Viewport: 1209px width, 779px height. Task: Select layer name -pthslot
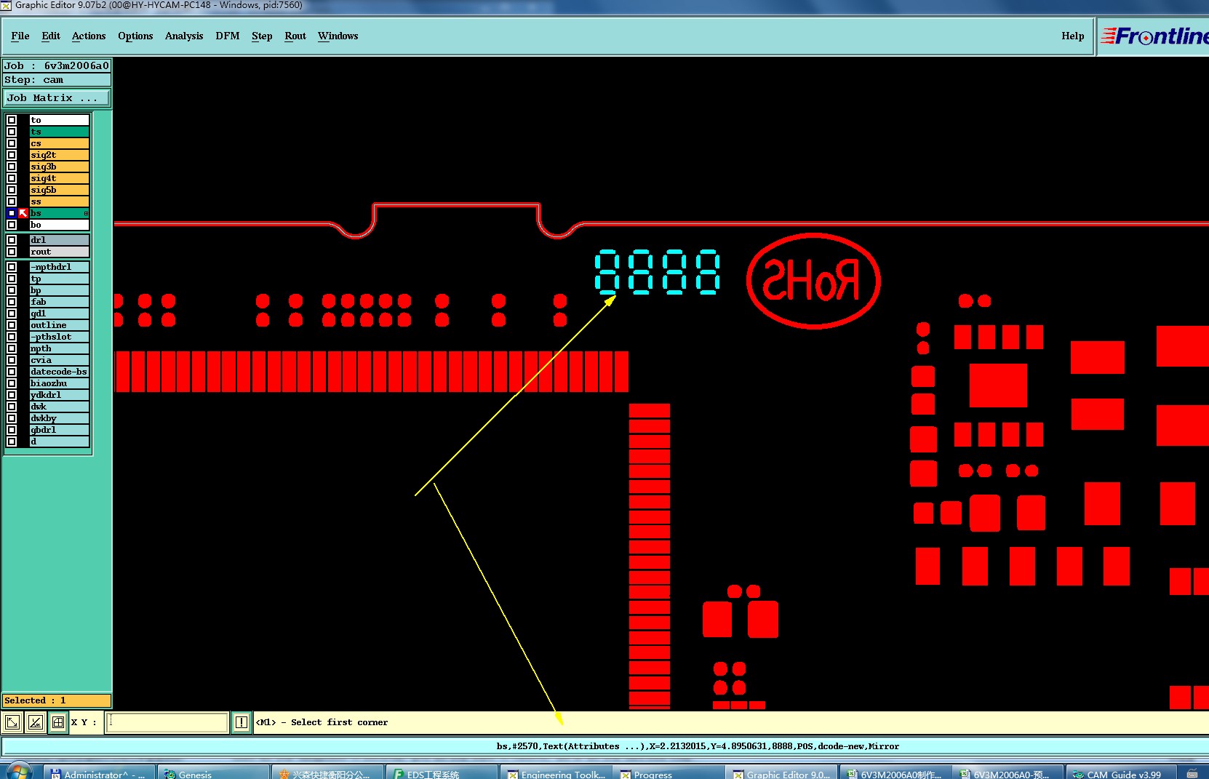[x=59, y=337]
